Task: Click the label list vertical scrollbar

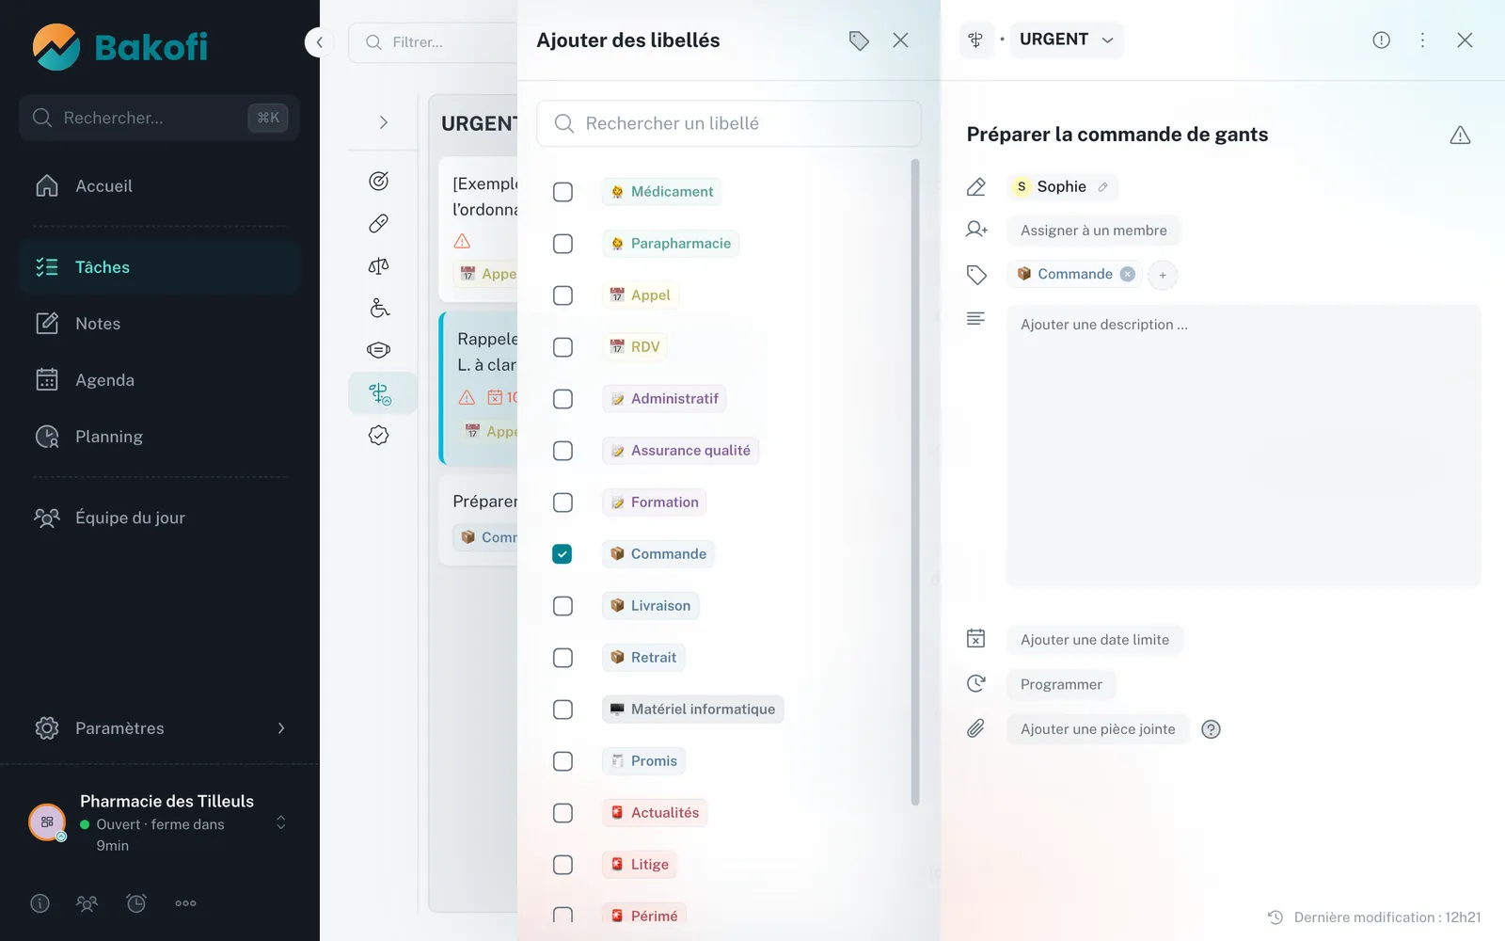Action: [915, 483]
